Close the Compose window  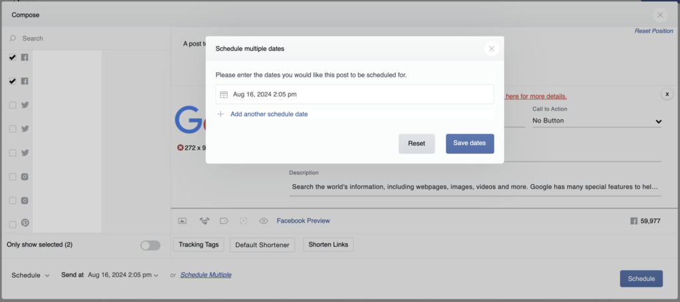click(x=660, y=15)
